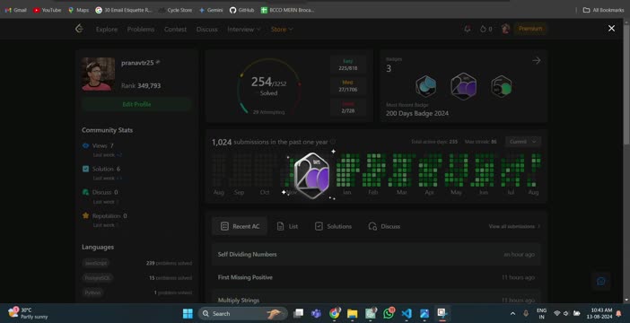The height and width of the screenshot is (323, 630).
Task: Click the Premium button
Action: [x=530, y=29]
